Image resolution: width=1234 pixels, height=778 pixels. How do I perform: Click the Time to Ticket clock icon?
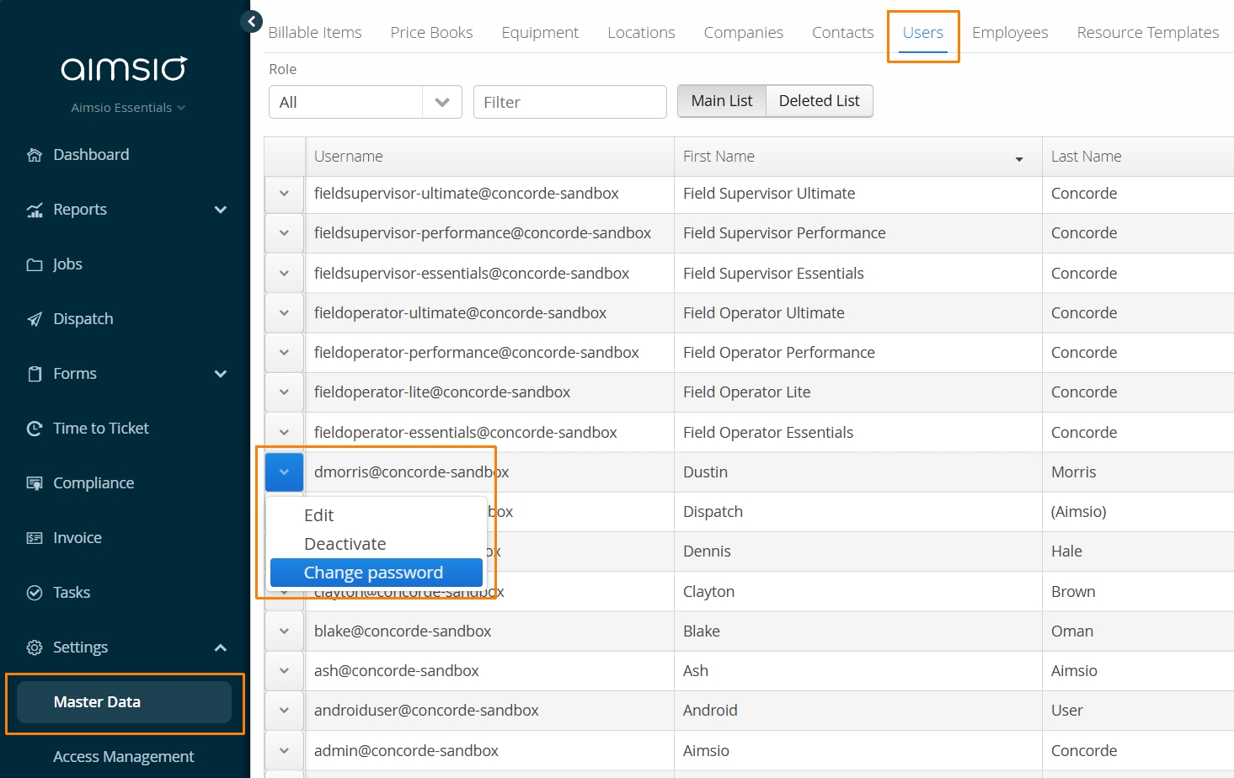(x=35, y=429)
